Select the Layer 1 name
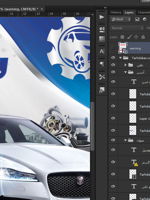The height and width of the screenshot is (200, 150). coord(144,119)
